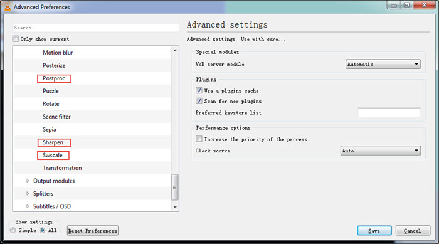Click the scroll up arrow in tree list
439x244 pixels.
point(175,50)
